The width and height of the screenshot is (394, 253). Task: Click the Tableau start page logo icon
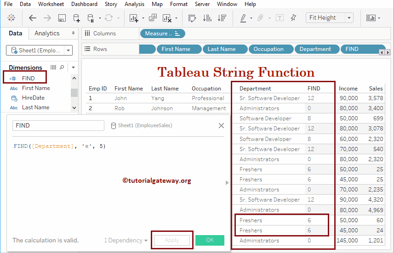pos(11,18)
